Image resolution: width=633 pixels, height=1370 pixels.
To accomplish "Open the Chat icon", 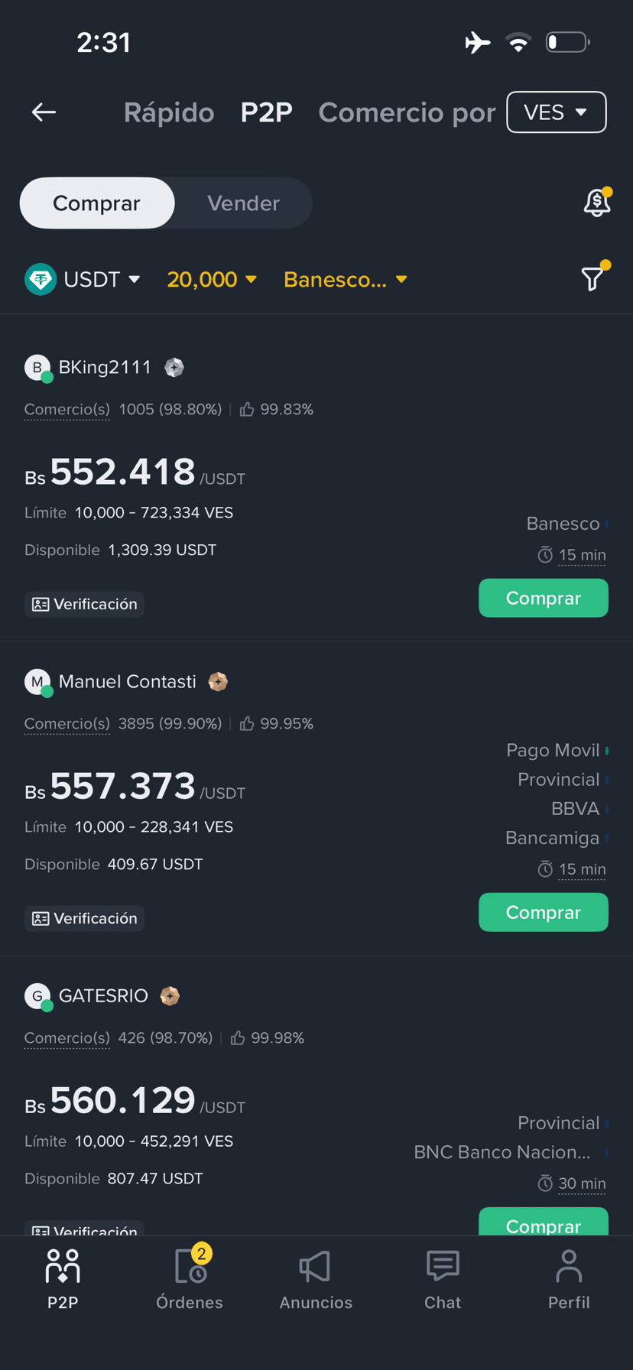I will tap(443, 1280).
